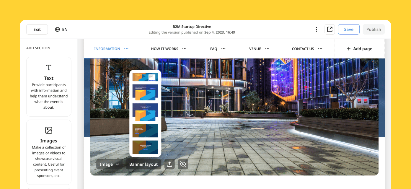Click the published version date text
Screen dimensions: 411x189
tap(220, 32)
